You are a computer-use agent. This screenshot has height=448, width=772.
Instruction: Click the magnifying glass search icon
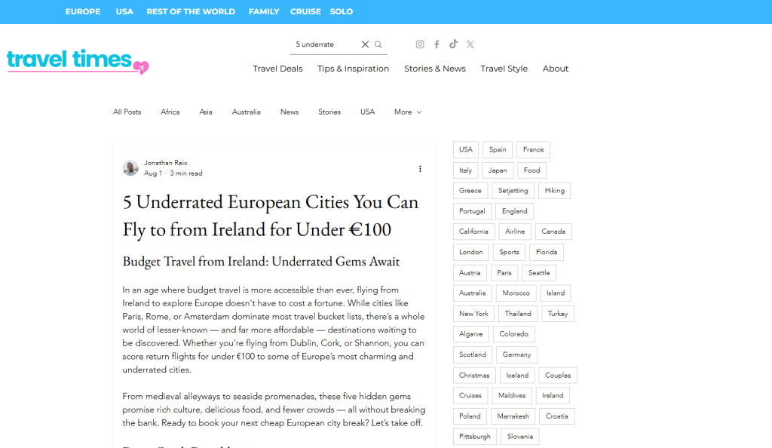point(378,44)
